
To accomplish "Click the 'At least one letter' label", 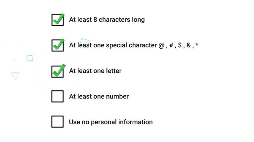I will coord(95,71).
